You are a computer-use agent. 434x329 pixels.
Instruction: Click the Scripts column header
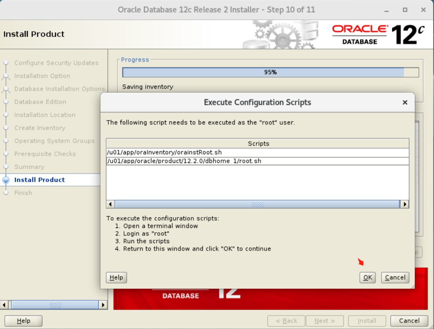click(258, 143)
